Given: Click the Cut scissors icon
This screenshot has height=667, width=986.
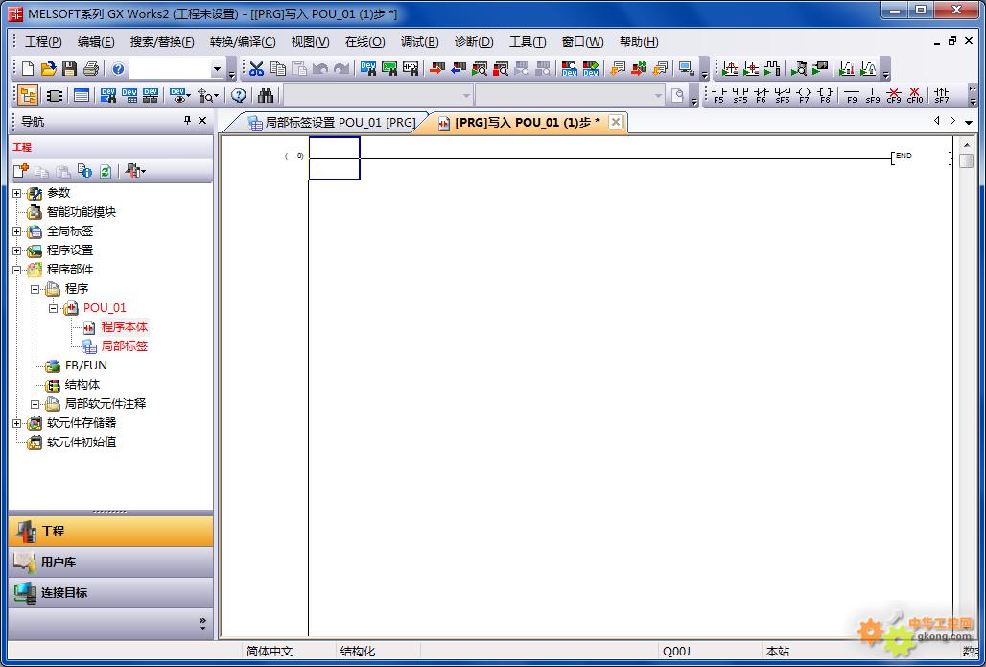Looking at the screenshot, I should (256, 68).
